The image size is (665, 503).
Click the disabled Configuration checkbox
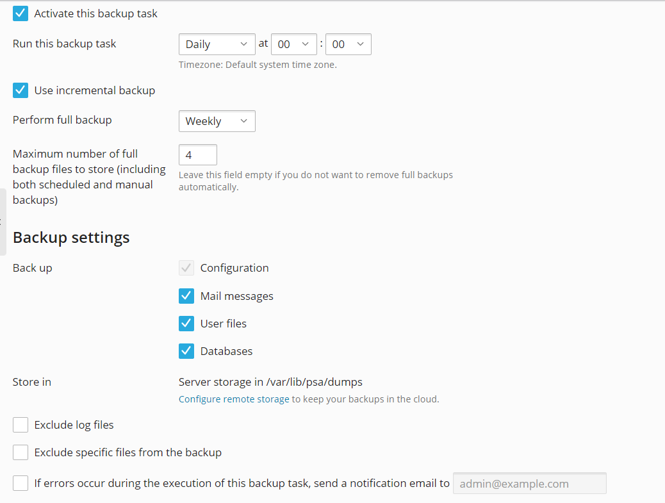tap(186, 267)
